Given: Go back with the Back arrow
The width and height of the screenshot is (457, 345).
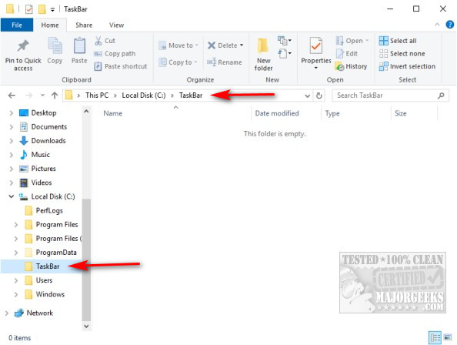Looking at the screenshot, I should (x=12, y=95).
